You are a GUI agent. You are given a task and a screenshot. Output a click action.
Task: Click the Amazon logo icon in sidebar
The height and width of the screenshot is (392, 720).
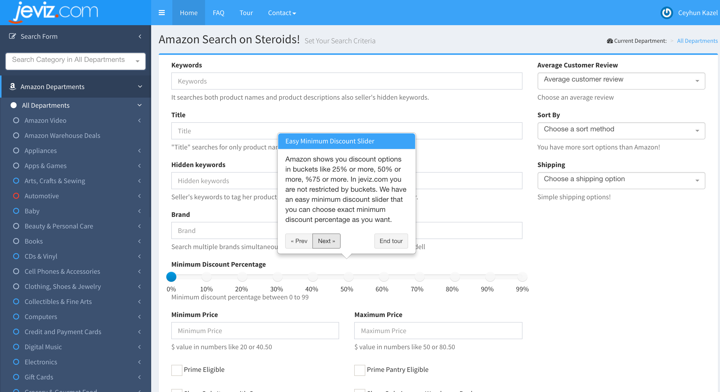pyautogui.click(x=13, y=87)
